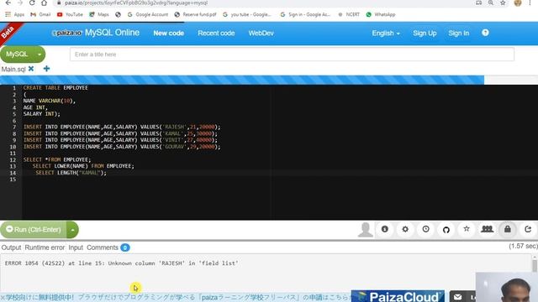
Task: Click the user avatar icon
Action: (366, 229)
